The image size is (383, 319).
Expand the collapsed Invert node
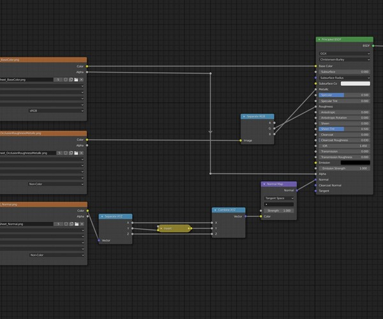[x=161, y=228]
